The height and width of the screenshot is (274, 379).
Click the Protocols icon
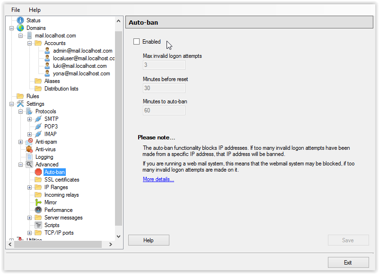point(29,111)
